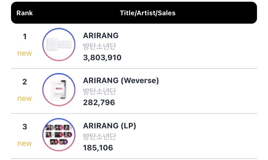The width and height of the screenshot is (268, 160).
Task: Tap the "new" badge under rank 2
Action: (x=25, y=98)
